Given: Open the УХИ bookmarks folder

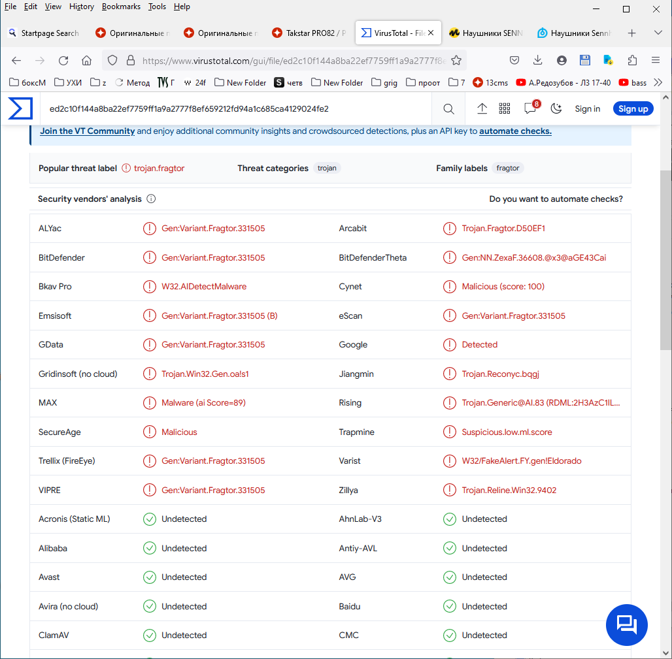Looking at the screenshot, I should pos(68,82).
